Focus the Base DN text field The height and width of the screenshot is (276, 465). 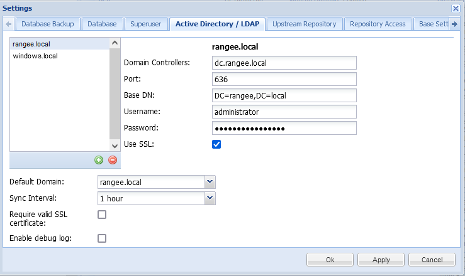click(x=284, y=95)
